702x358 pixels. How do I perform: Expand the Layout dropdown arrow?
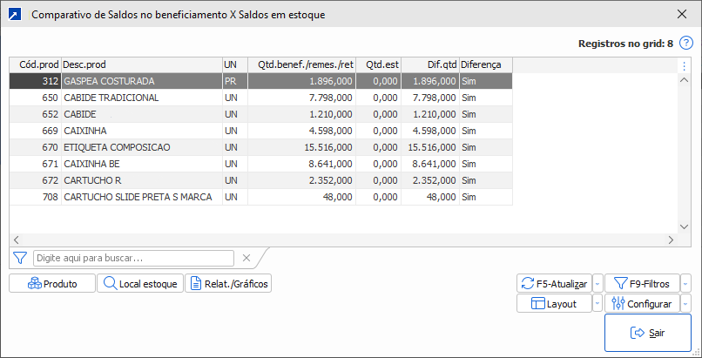(x=597, y=304)
